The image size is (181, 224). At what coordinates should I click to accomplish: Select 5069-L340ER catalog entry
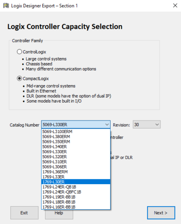coord(76,146)
